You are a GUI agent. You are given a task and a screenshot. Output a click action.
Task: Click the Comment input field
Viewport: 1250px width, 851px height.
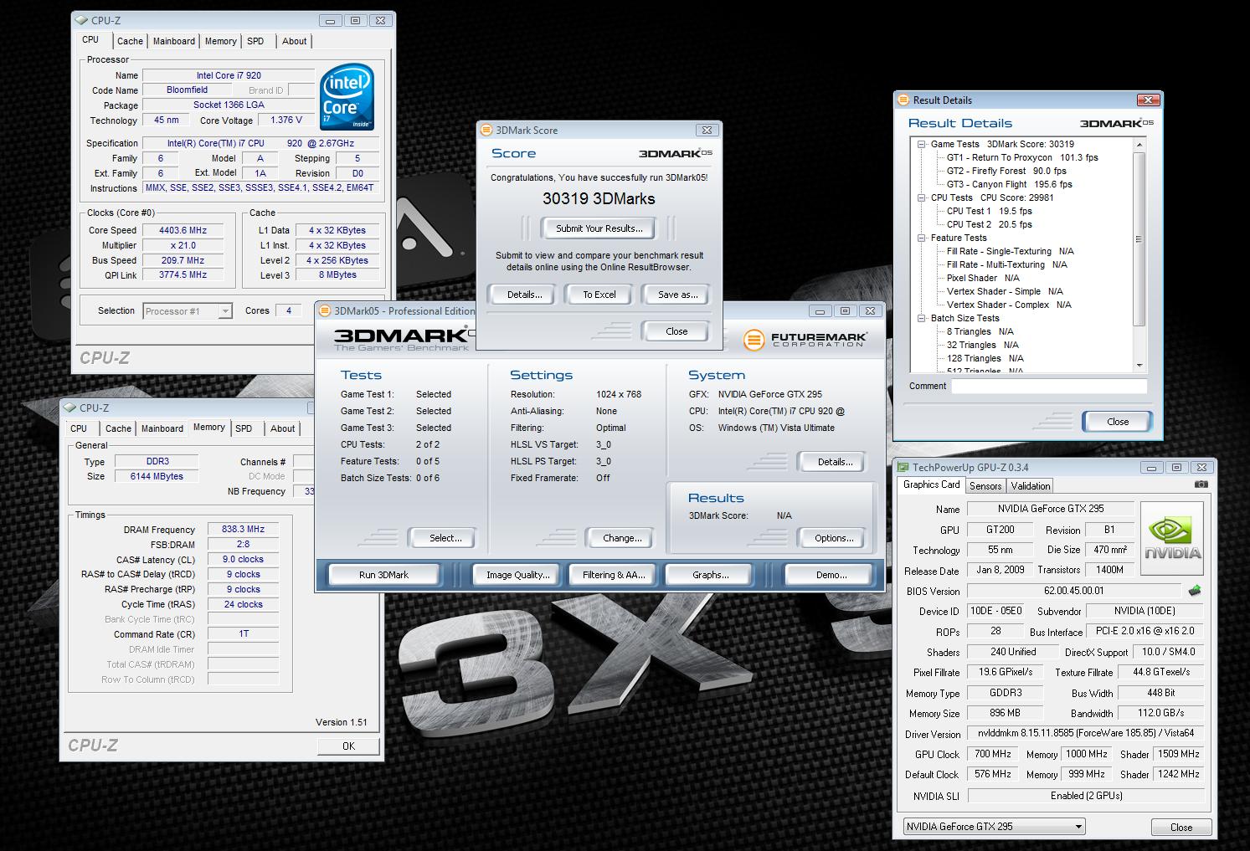pos(1049,387)
